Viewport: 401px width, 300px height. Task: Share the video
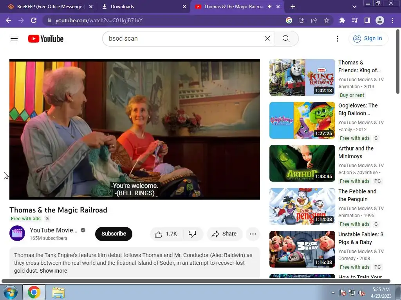[224, 234]
